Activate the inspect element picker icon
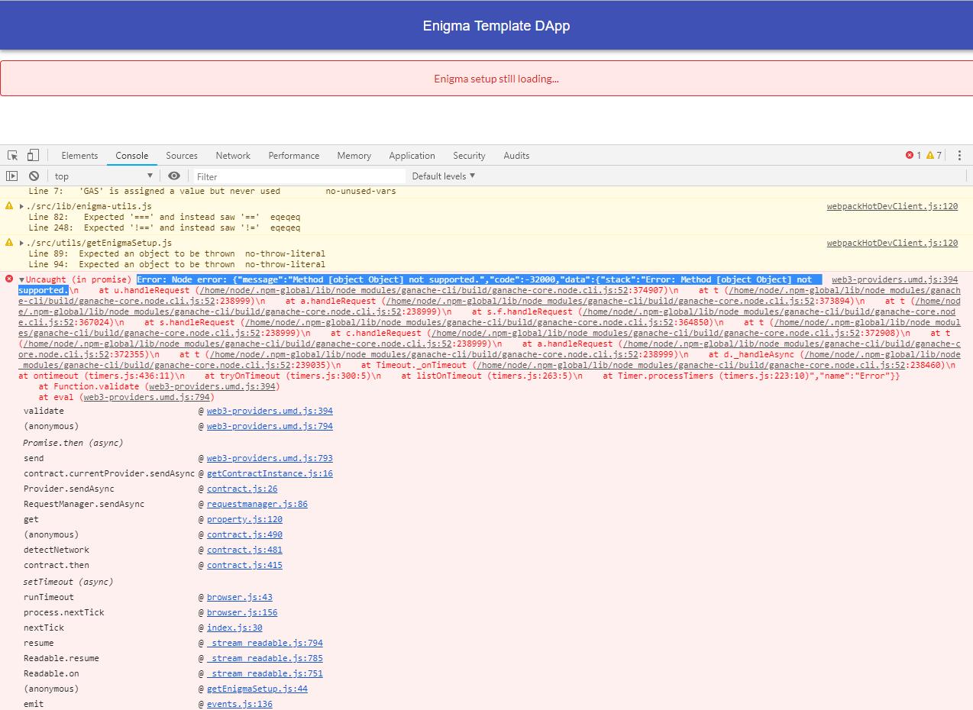The image size is (973, 710). 13,155
